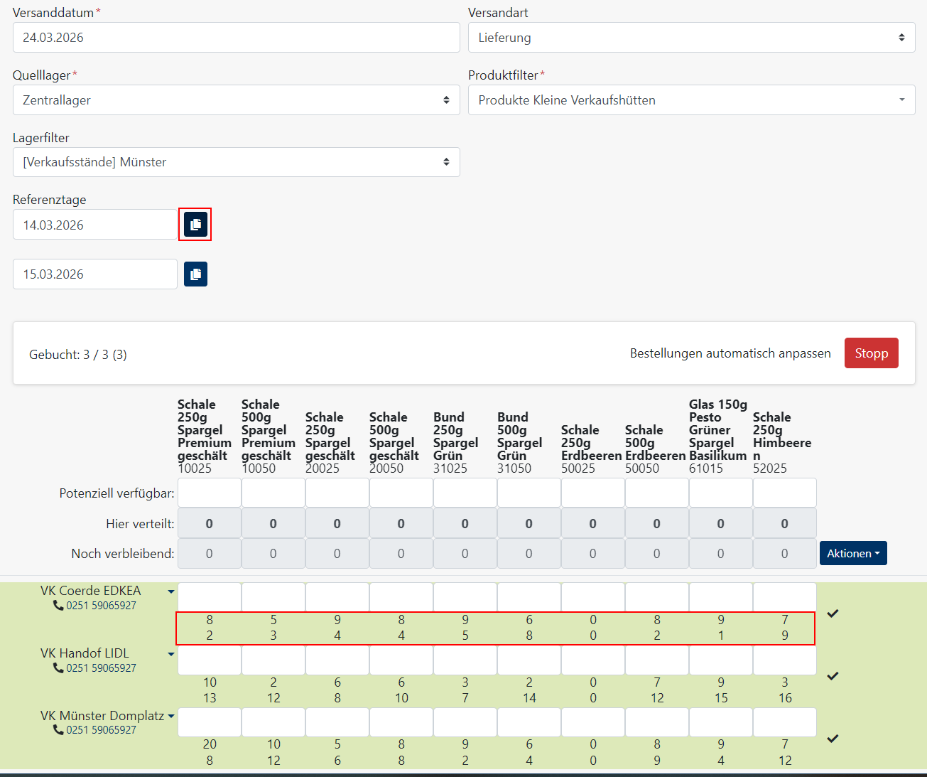Click VK Coerde EDKEA input for Erdbeeren 50050
Screen dimensions: 927x777
(x=657, y=597)
